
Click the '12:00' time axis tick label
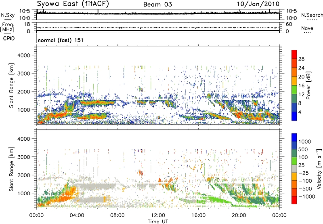(x=158, y=216)
